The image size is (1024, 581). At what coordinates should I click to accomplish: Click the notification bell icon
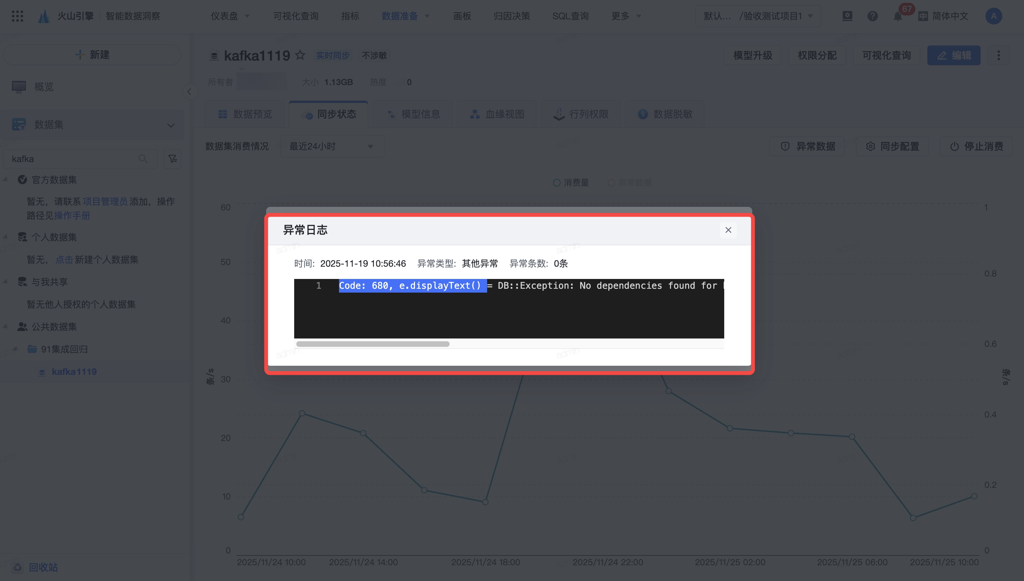pos(898,16)
